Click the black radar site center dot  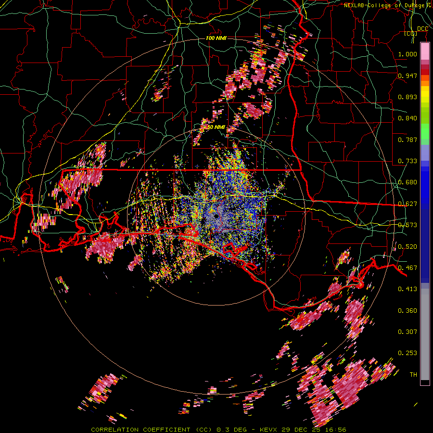pos(216,216)
